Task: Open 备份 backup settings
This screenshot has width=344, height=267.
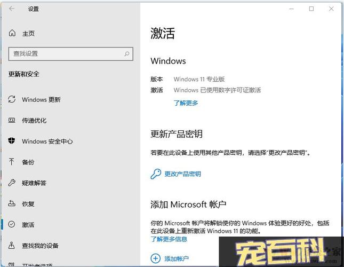Action: pos(28,162)
